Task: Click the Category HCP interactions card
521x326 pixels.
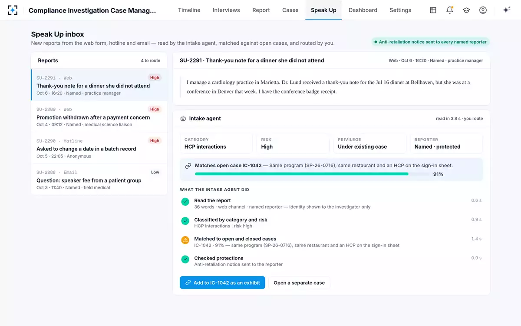Action: (x=216, y=143)
